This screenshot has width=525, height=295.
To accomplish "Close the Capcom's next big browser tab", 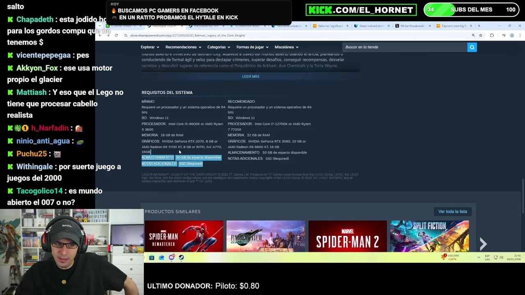I will (x=471, y=26).
